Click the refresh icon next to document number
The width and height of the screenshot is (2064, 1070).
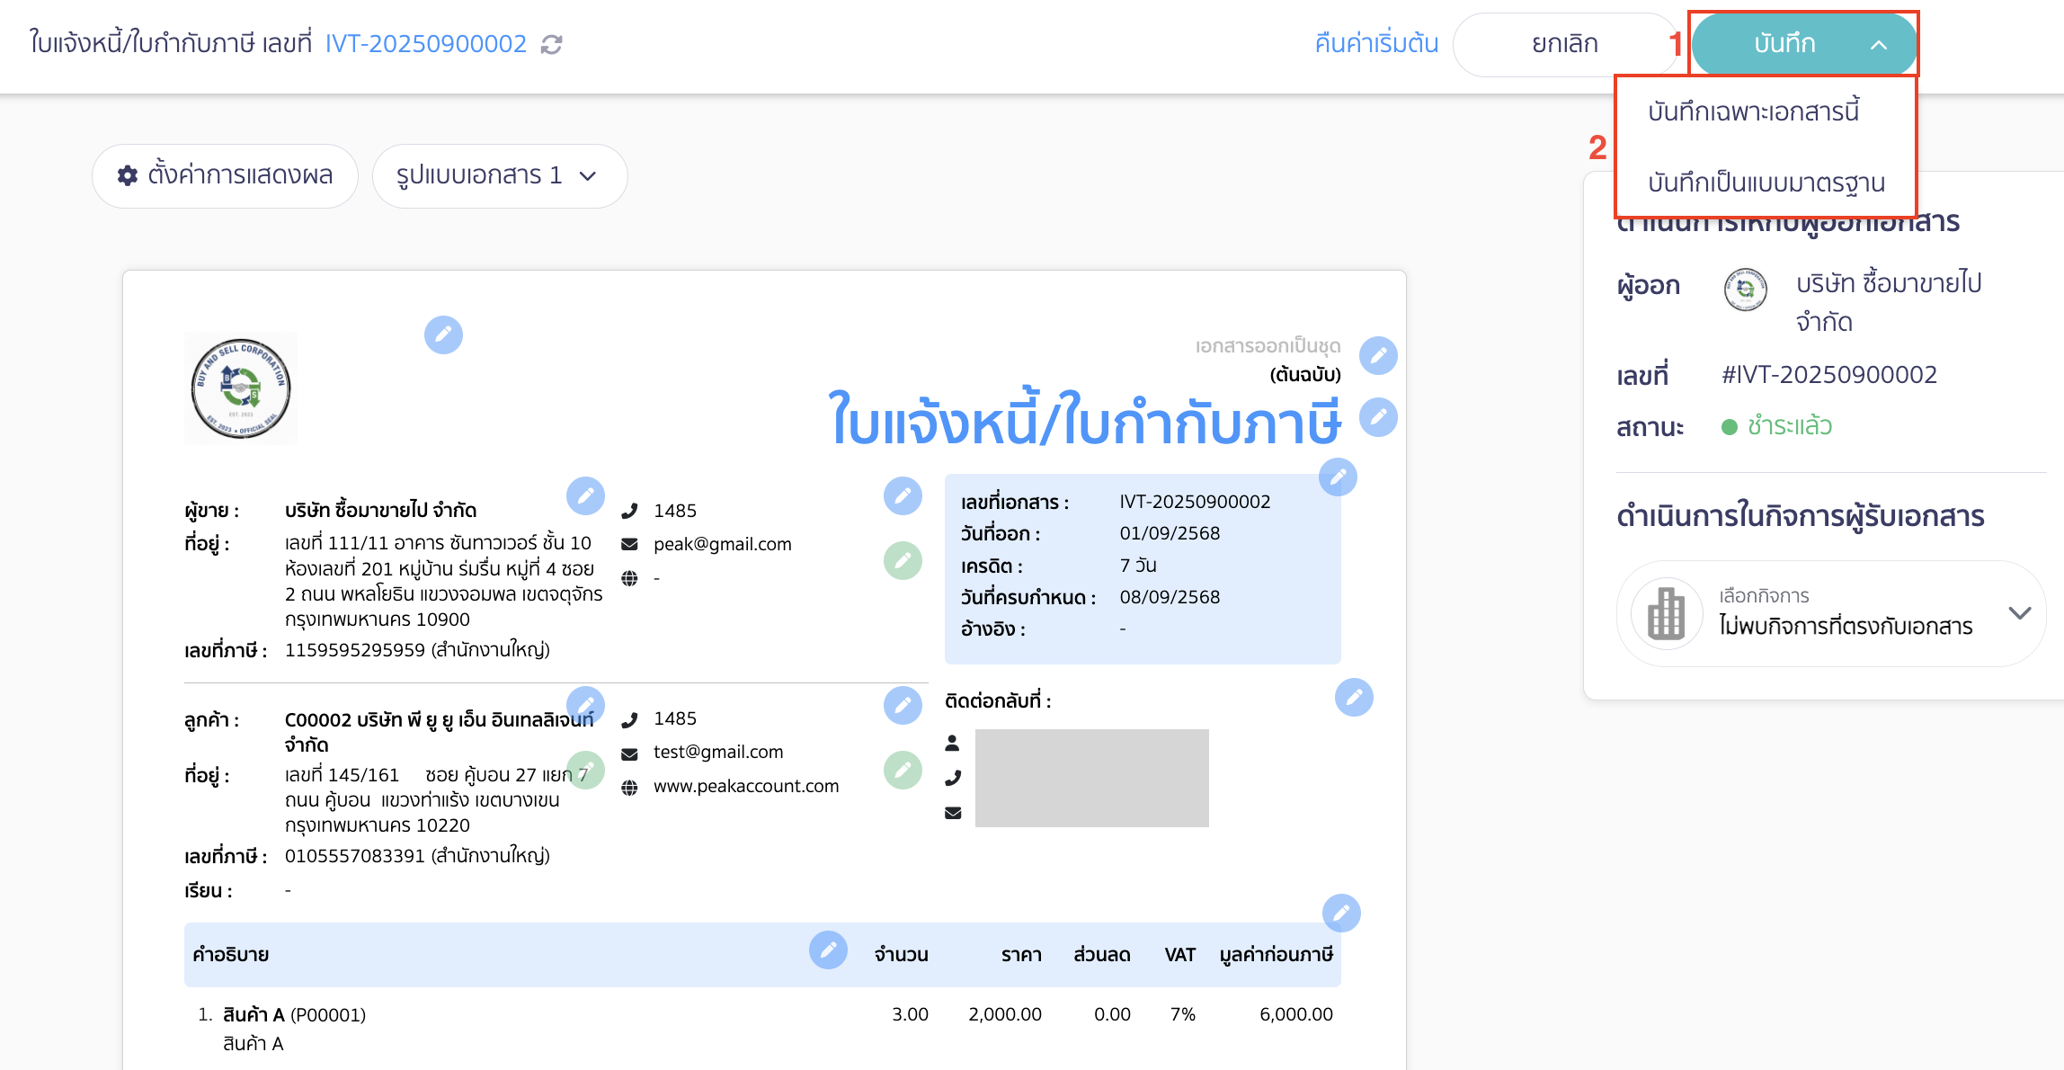coord(552,43)
